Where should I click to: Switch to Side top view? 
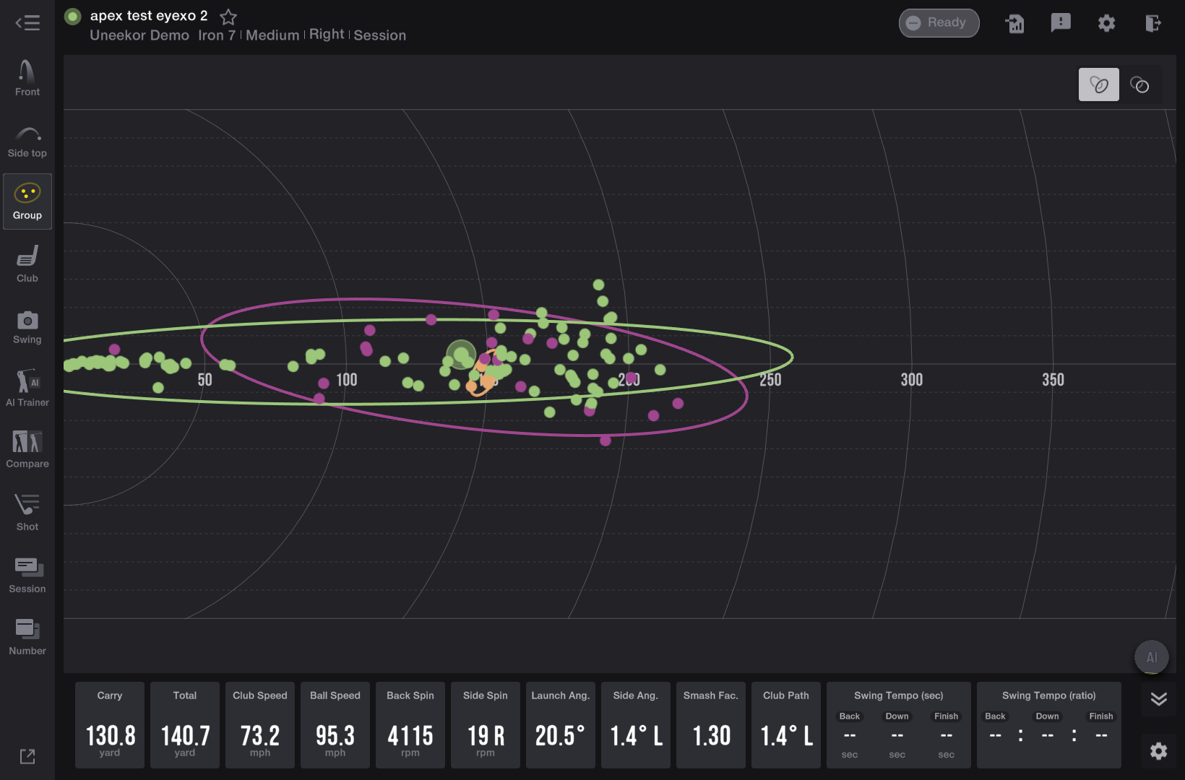click(27, 142)
